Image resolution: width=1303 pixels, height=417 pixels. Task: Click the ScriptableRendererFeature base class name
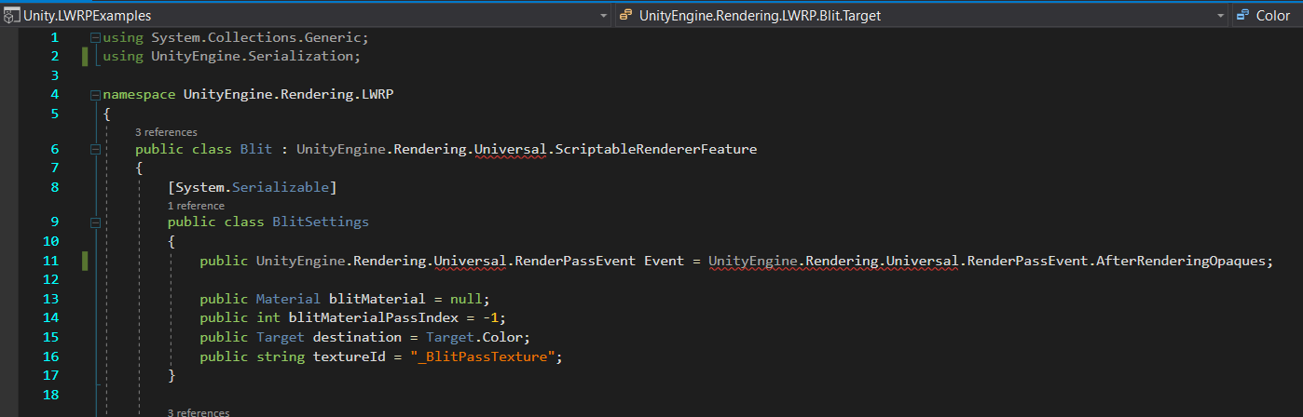pos(655,149)
